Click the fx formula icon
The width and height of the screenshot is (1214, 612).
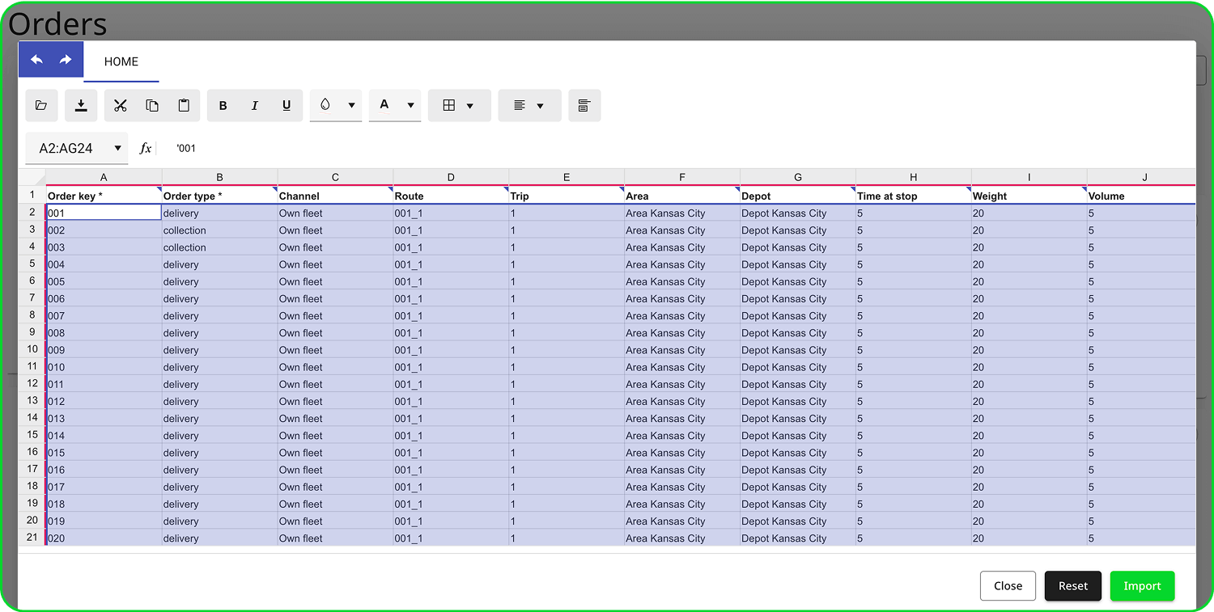tap(146, 148)
